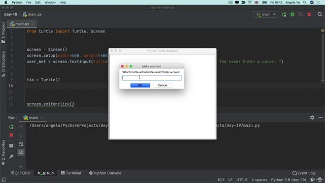The image size is (325, 183).
Task: Open the Python Console tool window
Action: click(105, 173)
